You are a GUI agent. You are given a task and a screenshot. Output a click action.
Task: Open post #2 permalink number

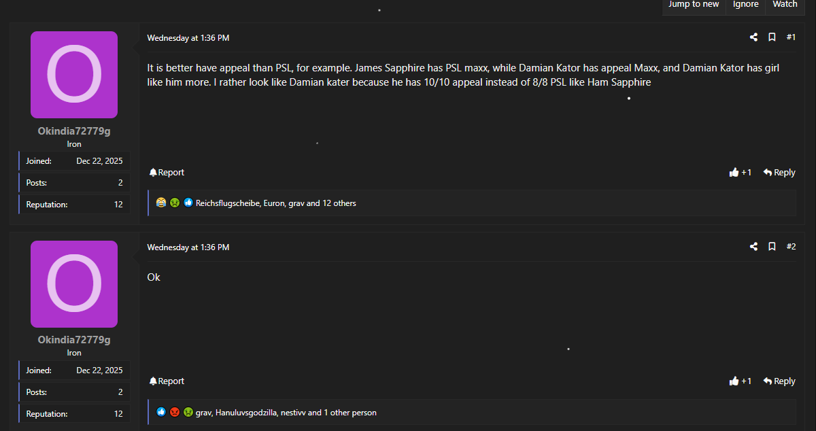tap(791, 247)
